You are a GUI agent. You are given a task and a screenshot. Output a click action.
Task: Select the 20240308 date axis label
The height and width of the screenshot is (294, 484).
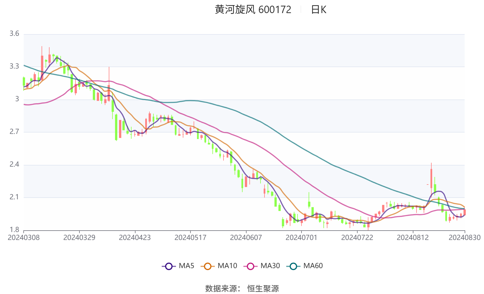coord(24,237)
